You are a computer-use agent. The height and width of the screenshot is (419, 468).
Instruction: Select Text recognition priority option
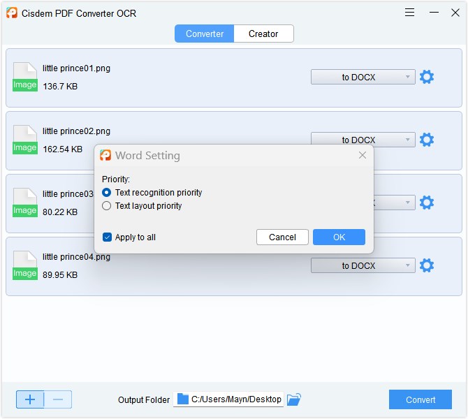tap(152, 193)
